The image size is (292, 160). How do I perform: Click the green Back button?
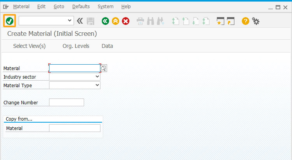pos(106,21)
